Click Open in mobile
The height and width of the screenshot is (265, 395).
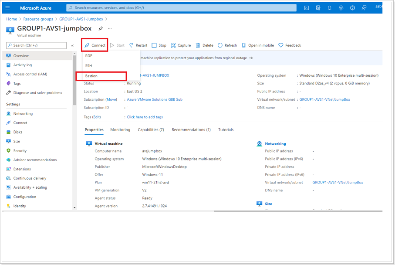point(258,45)
